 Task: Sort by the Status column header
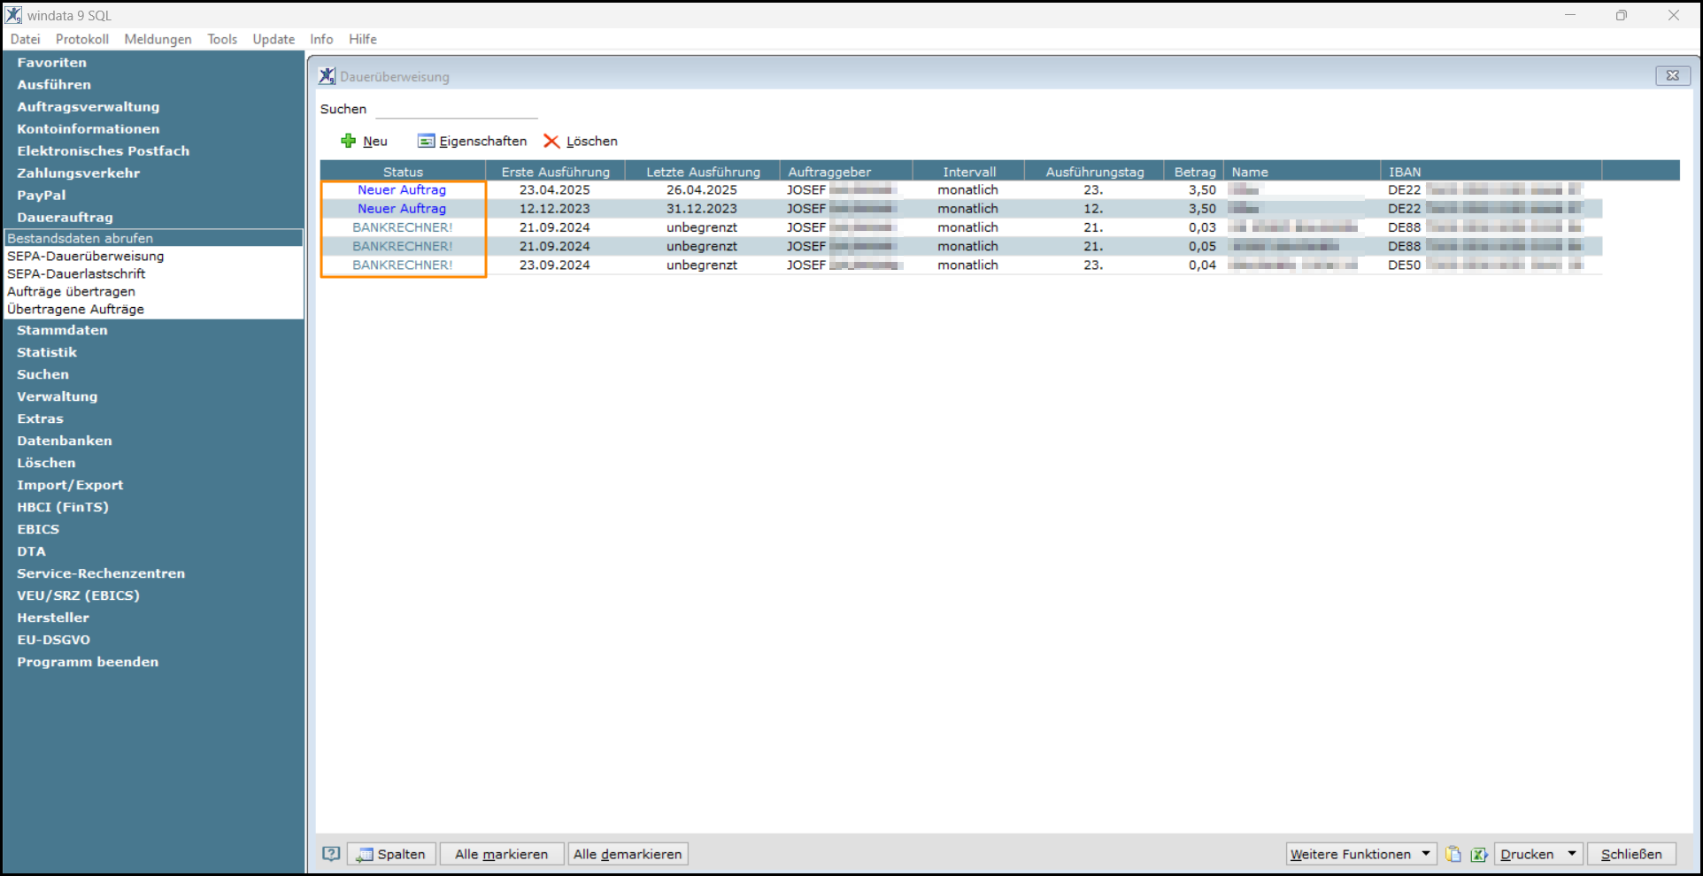tap(403, 172)
